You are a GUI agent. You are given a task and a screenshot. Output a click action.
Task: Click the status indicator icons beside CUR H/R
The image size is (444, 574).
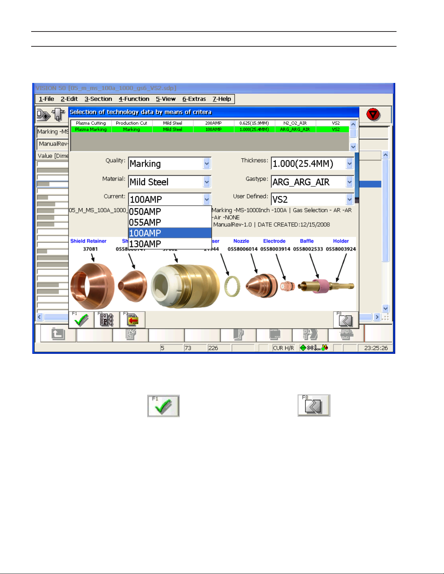tap(314, 348)
